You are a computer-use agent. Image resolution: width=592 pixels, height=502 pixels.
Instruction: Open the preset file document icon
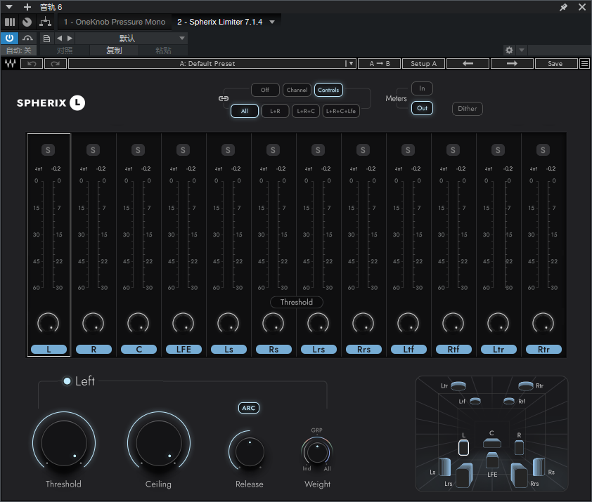click(x=46, y=39)
